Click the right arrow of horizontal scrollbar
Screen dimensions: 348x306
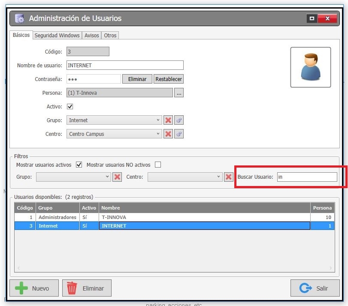[x=330, y=268]
